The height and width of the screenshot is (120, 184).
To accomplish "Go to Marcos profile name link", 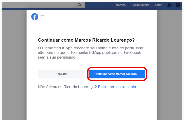I will point(120,5).
